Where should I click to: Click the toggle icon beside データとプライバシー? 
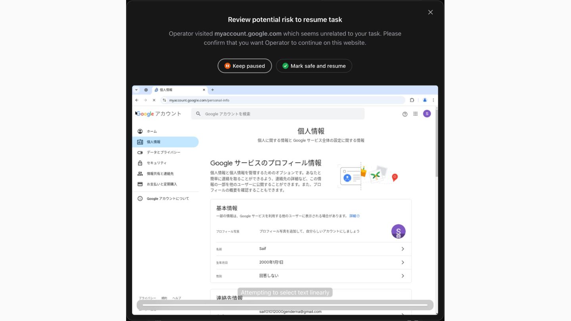[x=140, y=153]
